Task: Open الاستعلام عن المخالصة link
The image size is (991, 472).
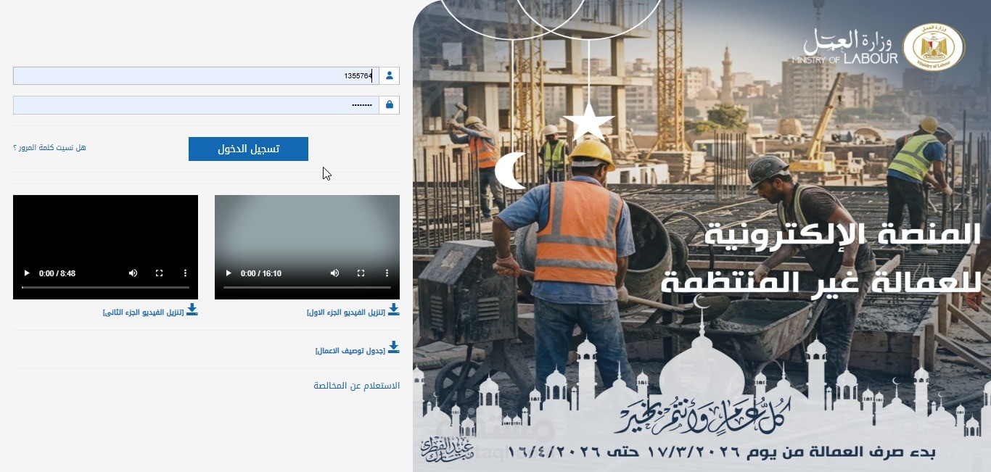Action: point(356,386)
